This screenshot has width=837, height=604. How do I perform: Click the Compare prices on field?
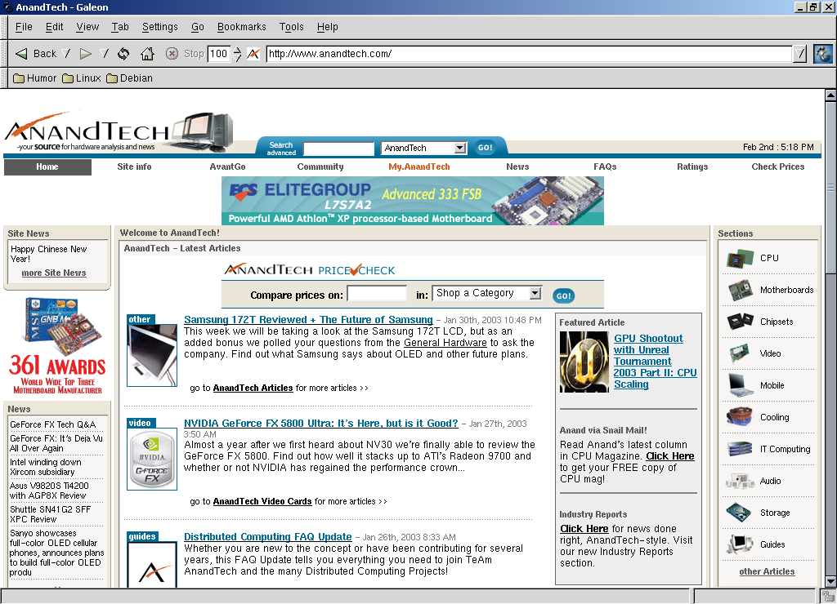click(377, 293)
